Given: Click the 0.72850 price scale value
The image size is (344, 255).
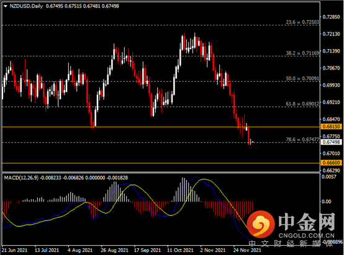Looking at the screenshot, I should tap(331, 17).
